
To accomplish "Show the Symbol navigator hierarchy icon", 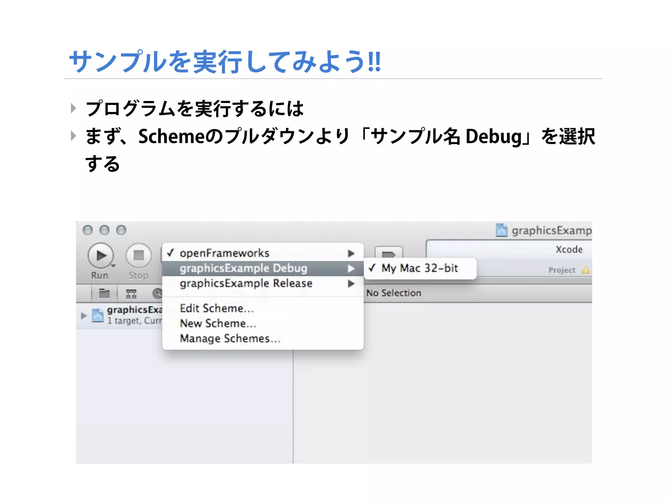I will [131, 294].
